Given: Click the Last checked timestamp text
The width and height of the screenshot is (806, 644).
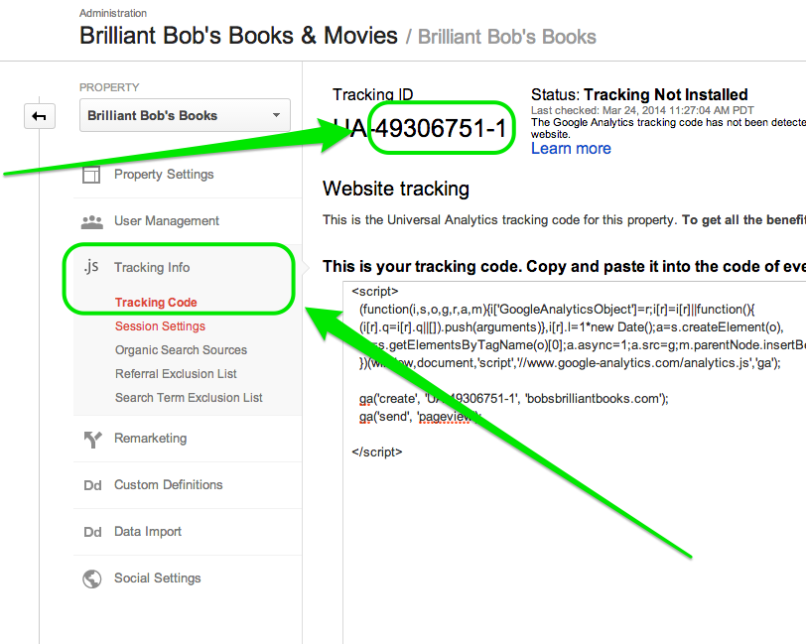Looking at the screenshot, I should click(x=642, y=110).
